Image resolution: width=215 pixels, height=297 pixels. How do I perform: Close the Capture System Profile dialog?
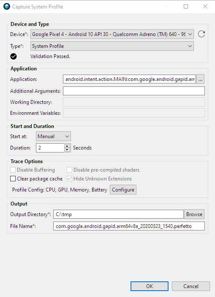(205, 6)
